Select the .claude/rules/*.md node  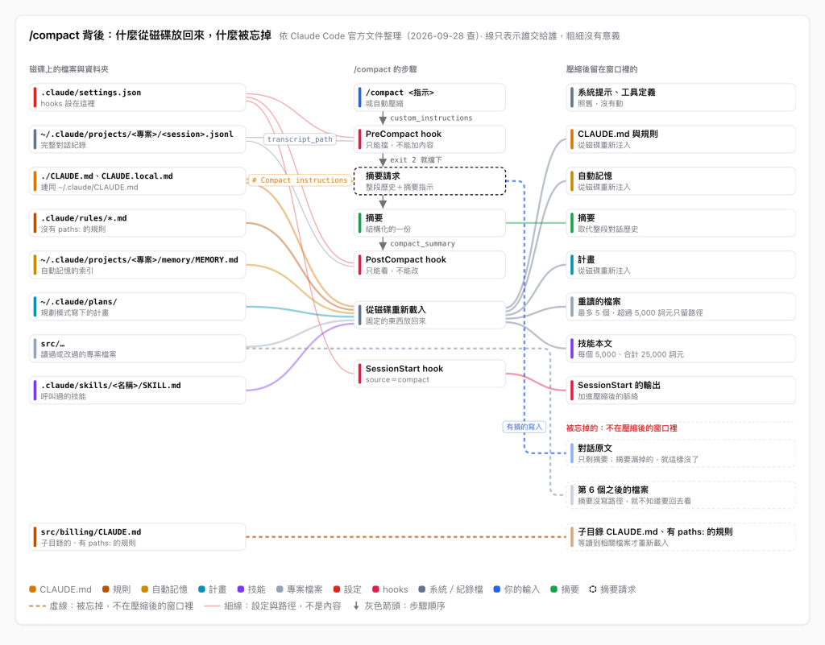click(x=137, y=223)
